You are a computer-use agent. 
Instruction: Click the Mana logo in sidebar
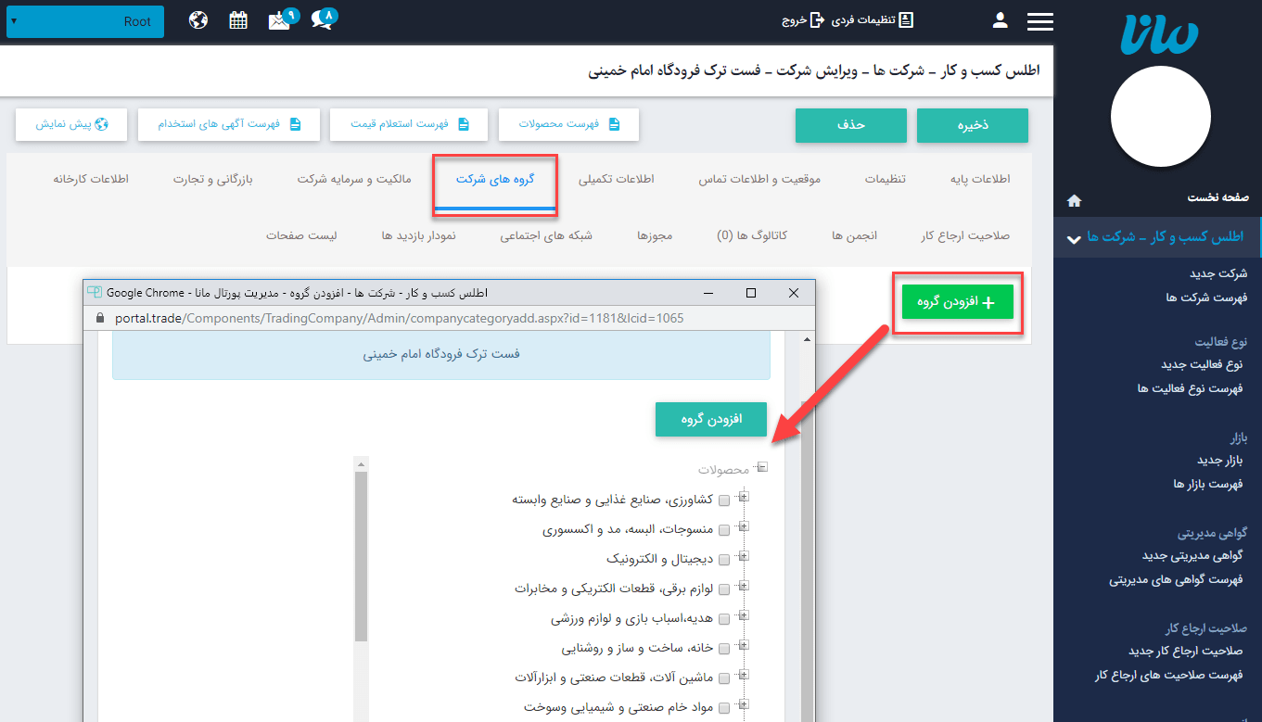coord(1159,34)
